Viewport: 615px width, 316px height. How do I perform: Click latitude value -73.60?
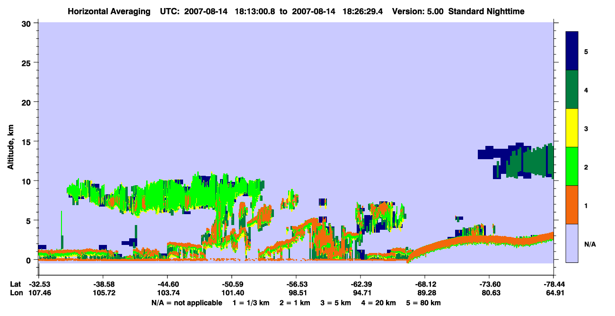[489, 284]
